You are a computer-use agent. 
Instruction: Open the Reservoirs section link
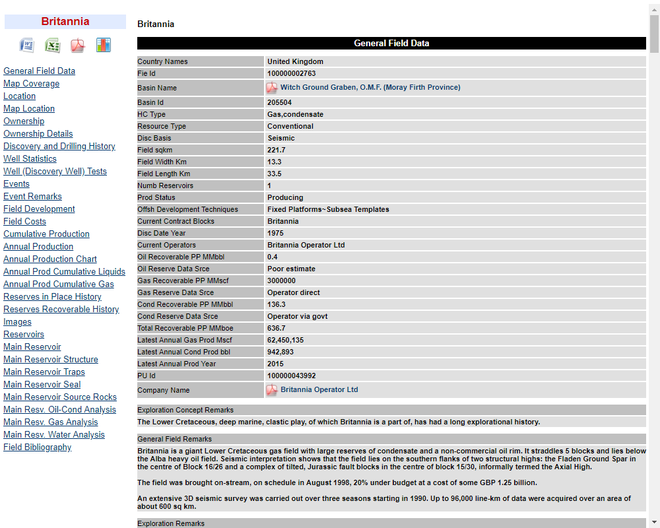pyautogui.click(x=24, y=335)
